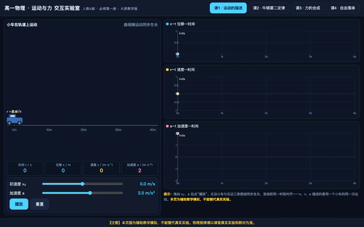Screen dimensions: 364x227
Task: Click the 重置 reset button
Action: pyautogui.click(x=40, y=204)
